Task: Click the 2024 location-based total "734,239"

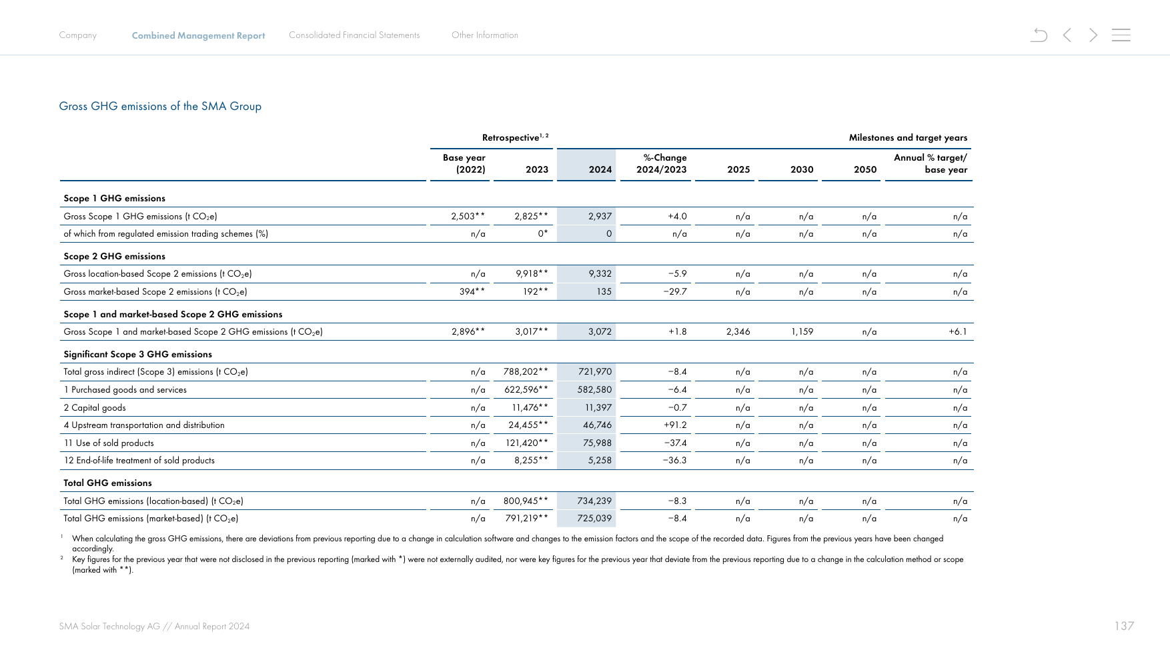Action: (594, 501)
